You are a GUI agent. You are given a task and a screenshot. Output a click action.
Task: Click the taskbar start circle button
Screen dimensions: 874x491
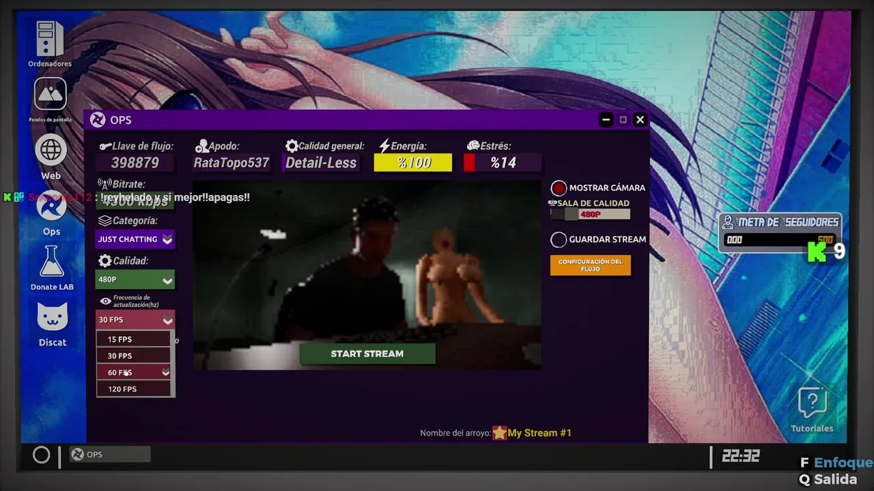[41, 455]
